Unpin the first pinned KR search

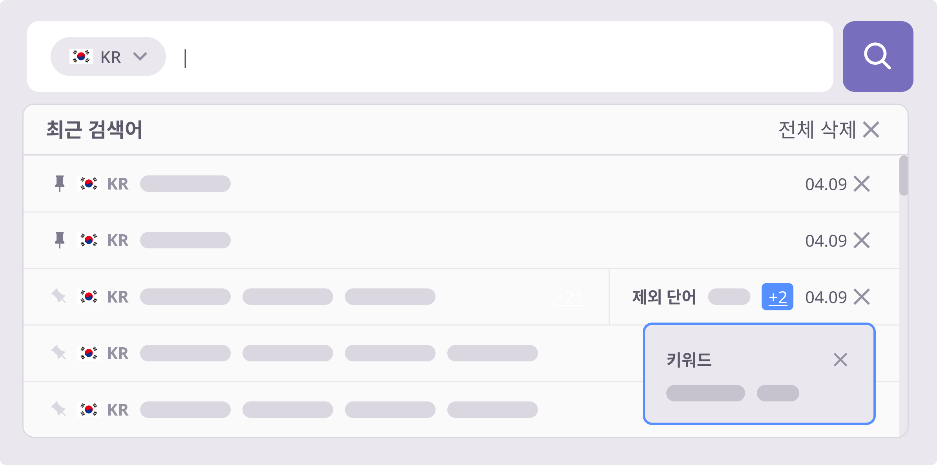60,183
